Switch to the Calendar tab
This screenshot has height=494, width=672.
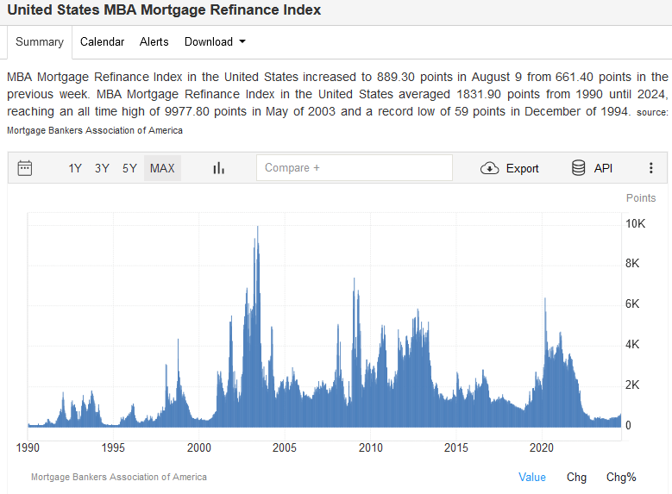click(102, 41)
